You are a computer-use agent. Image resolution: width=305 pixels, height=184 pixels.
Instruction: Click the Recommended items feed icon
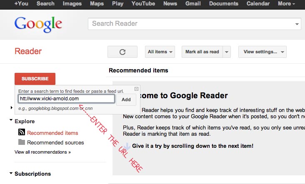click(22, 133)
